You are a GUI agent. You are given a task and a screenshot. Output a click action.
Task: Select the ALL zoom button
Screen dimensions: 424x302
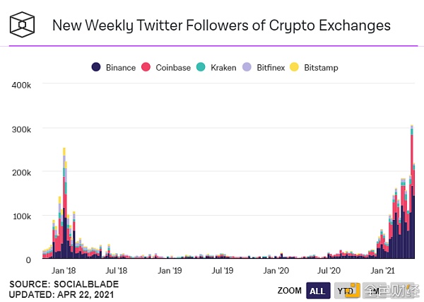coord(318,291)
